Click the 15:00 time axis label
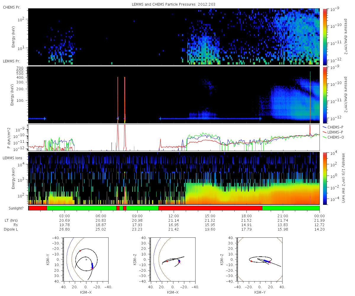 tap(210, 216)
